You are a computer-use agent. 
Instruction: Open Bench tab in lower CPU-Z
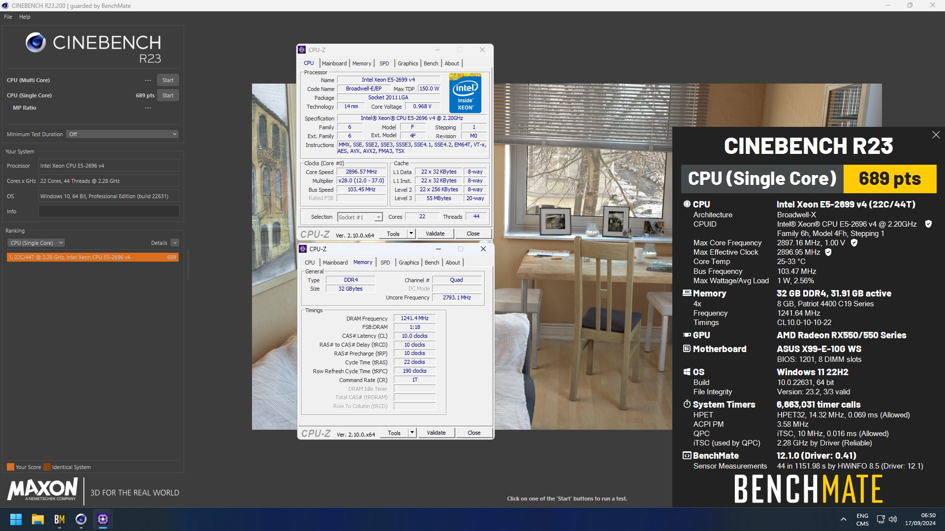click(x=432, y=263)
